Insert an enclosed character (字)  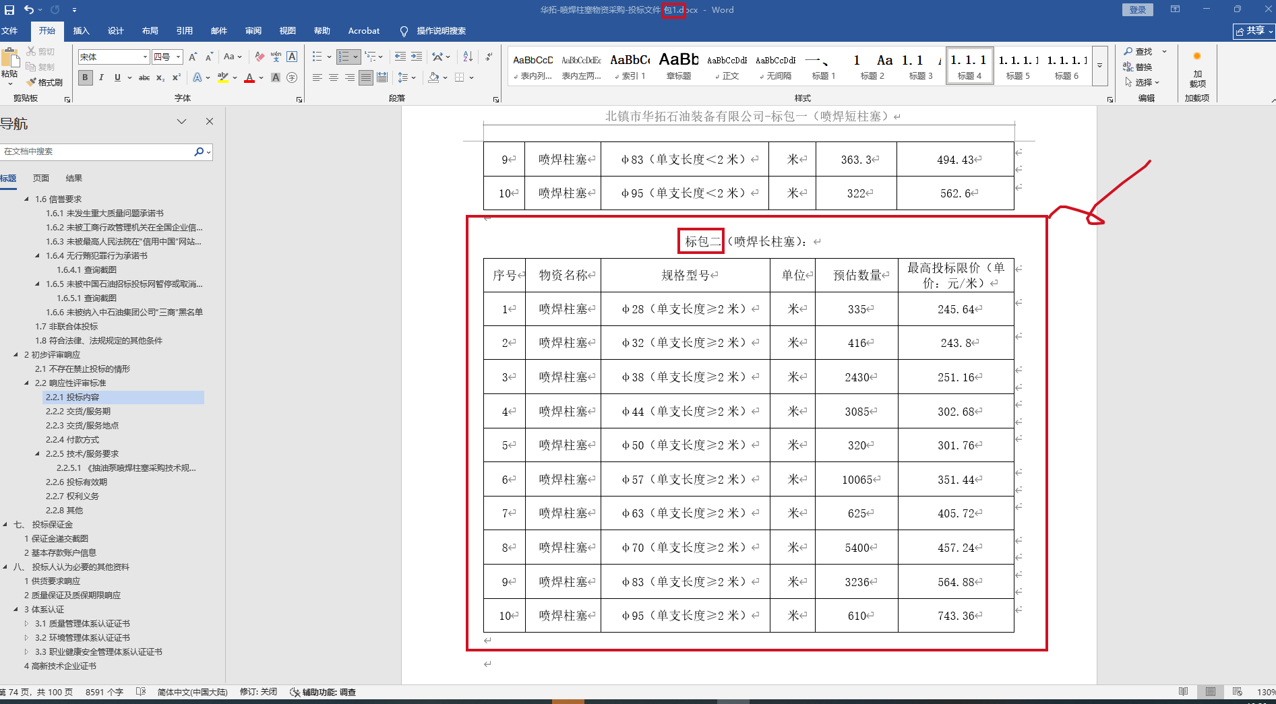[x=292, y=78]
